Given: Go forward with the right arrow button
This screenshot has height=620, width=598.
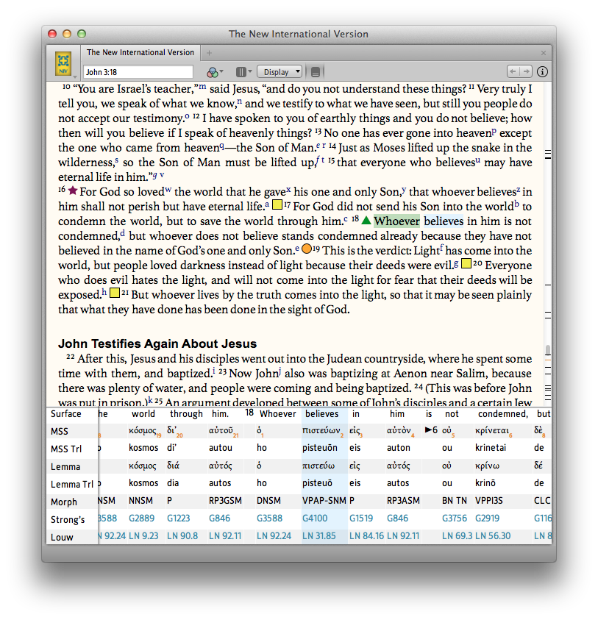Looking at the screenshot, I should tap(526, 71).
